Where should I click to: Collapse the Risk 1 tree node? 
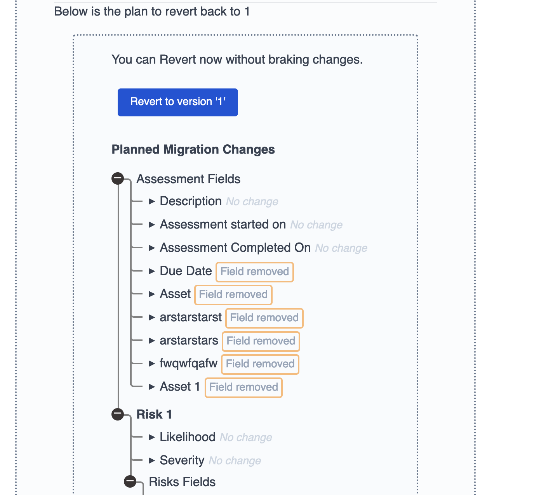(118, 414)
